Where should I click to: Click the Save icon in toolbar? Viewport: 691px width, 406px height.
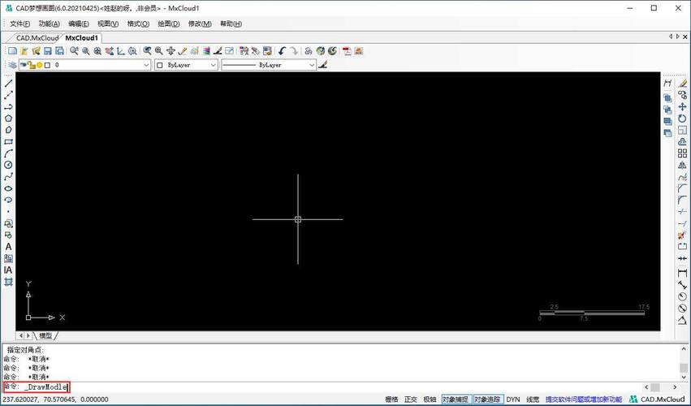tap(48, 51)
